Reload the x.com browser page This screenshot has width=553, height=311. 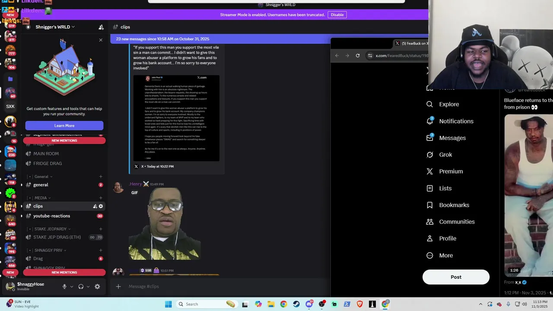(x=358, y=55)
